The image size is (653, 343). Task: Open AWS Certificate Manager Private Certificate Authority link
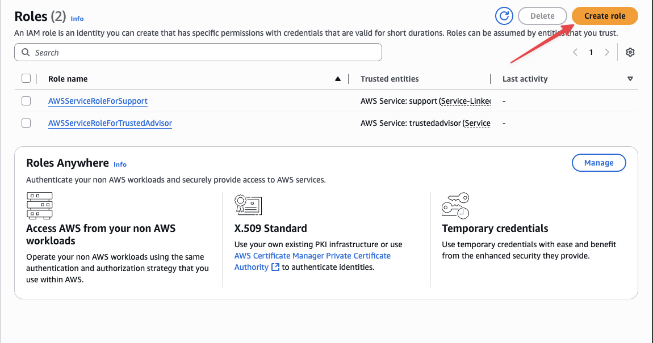[x=312, y=261]
